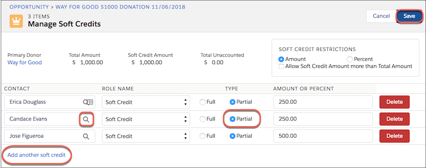Select Percent soft credit restriction

tap(350, 59)
